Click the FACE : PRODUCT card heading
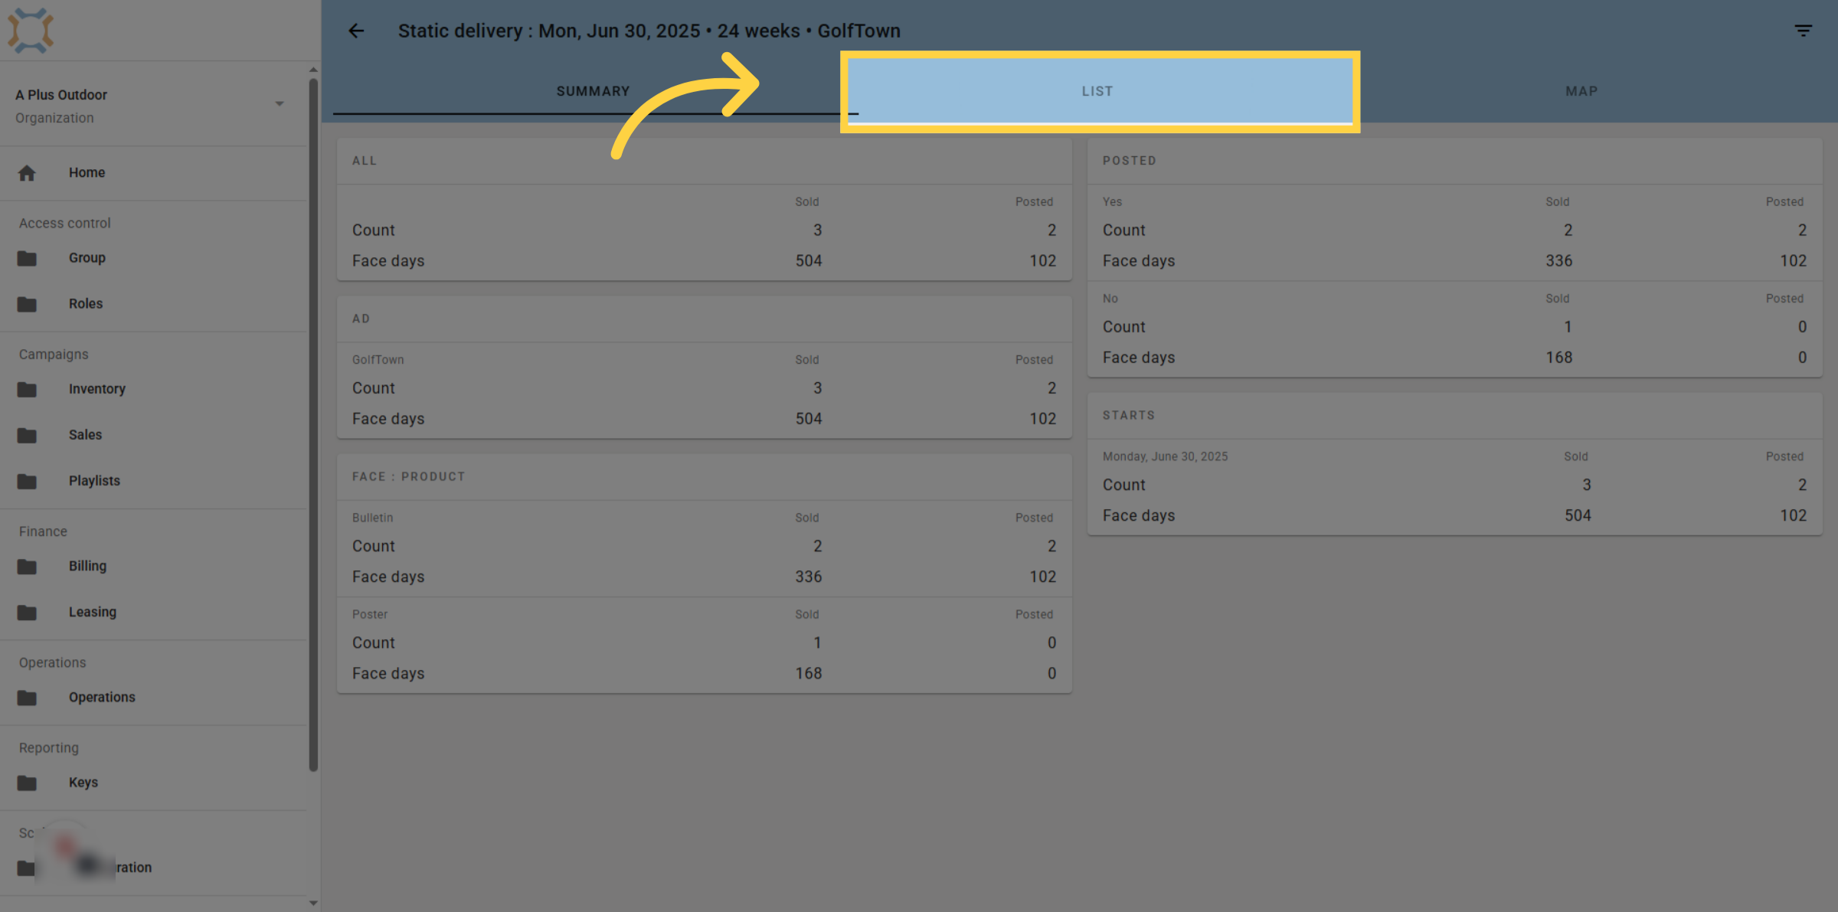The width and height of the screenshot is (1838, 912). coord(409,476)
